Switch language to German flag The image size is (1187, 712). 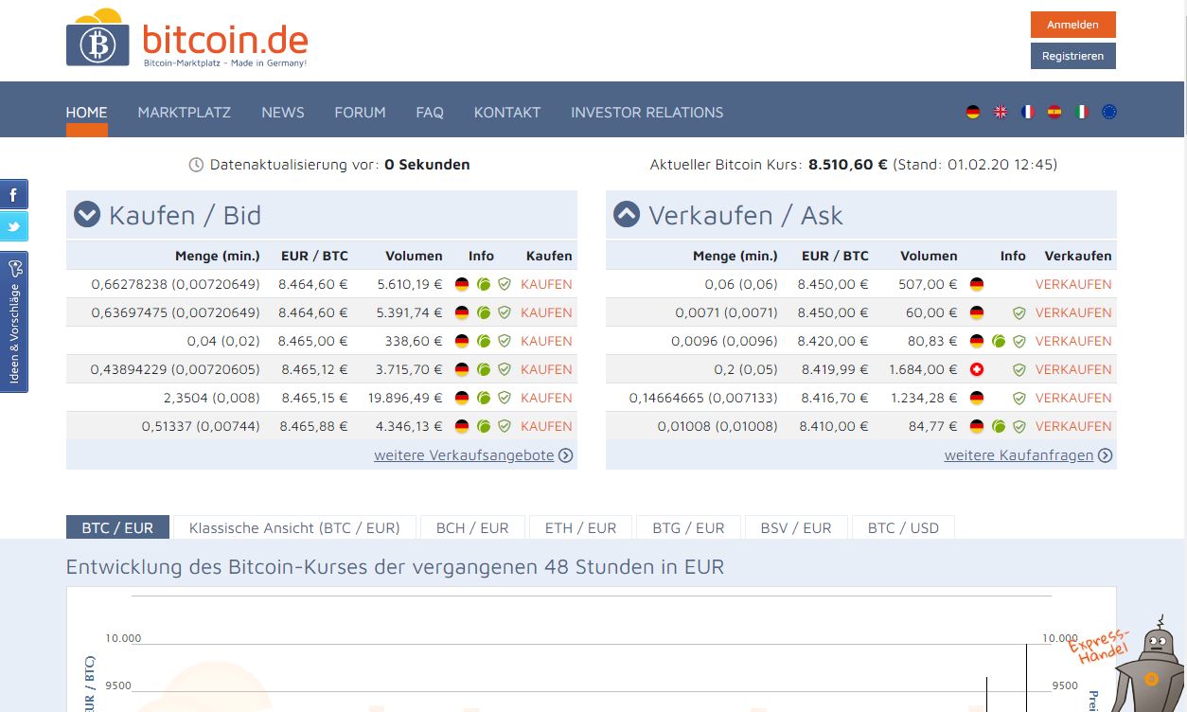(x=973, y=112)
